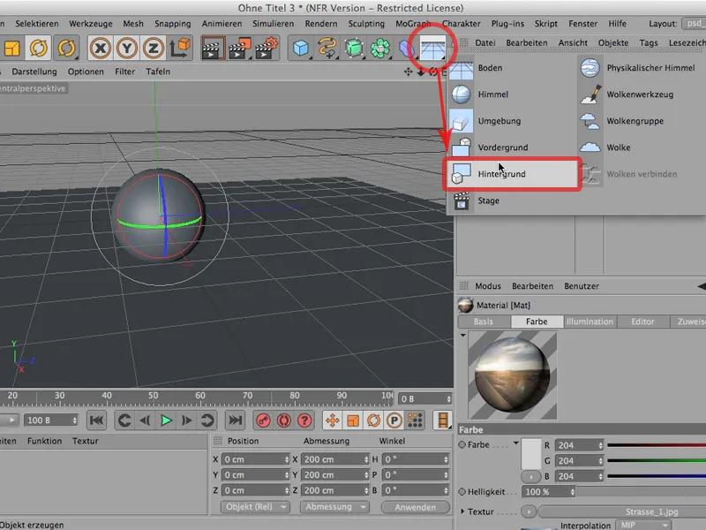Open the Strasse_1.jpg texture button
This screenshot has width=706, height=530.
click(623, 511)
